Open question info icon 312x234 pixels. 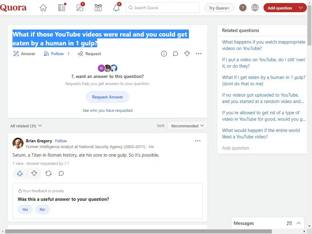click(164, 54)
